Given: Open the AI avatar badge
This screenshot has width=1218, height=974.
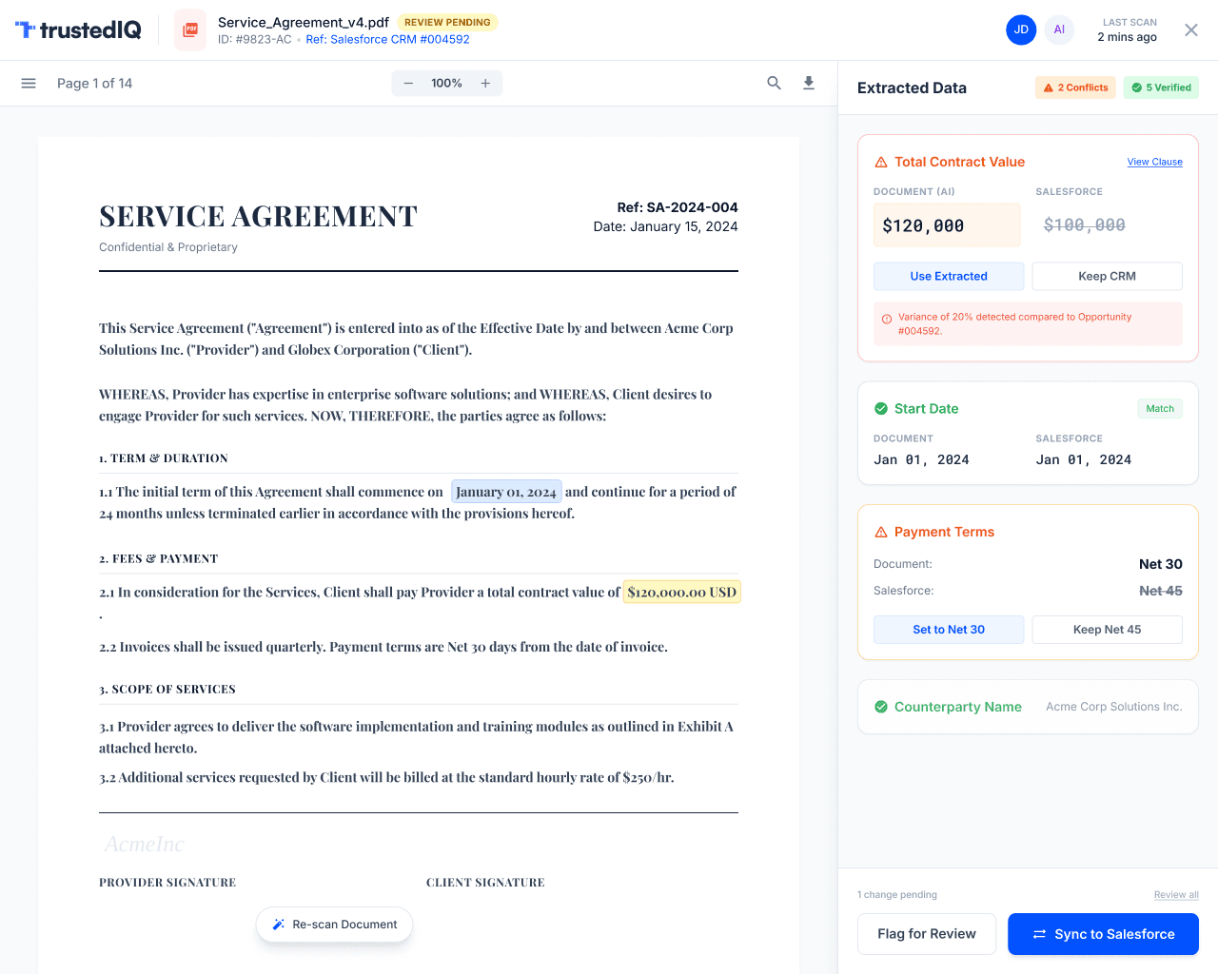Looking at the screenshot, I should click(1059, 29).
